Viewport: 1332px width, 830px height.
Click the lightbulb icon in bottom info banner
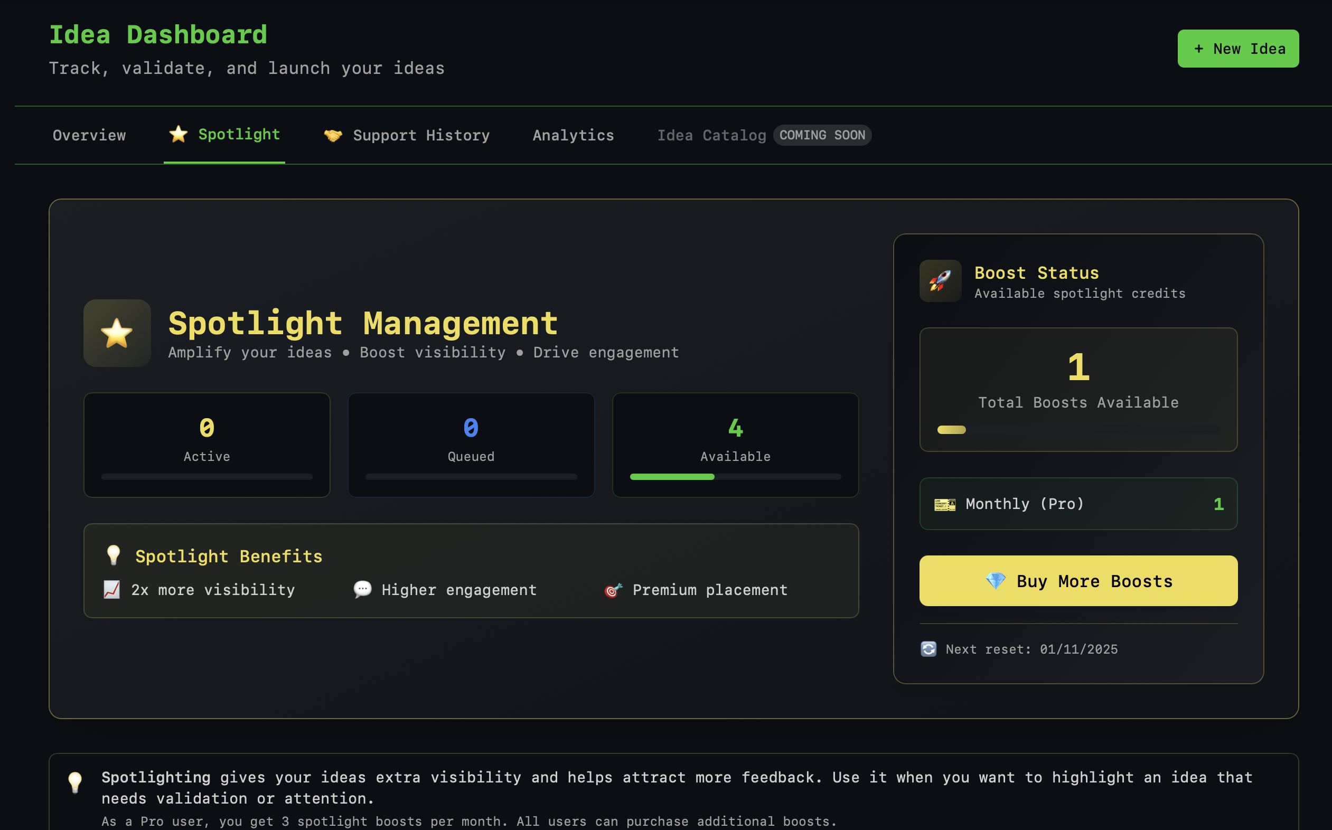[75, 782]
